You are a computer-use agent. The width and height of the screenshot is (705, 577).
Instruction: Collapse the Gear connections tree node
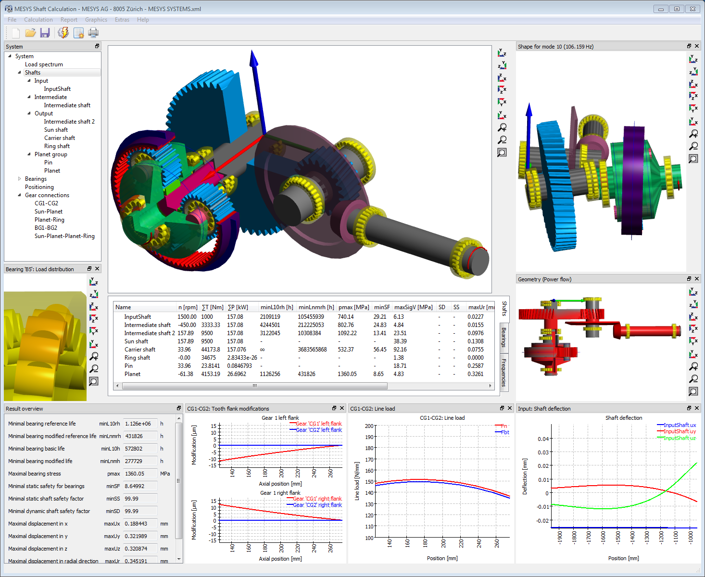(x=20, y=195)
